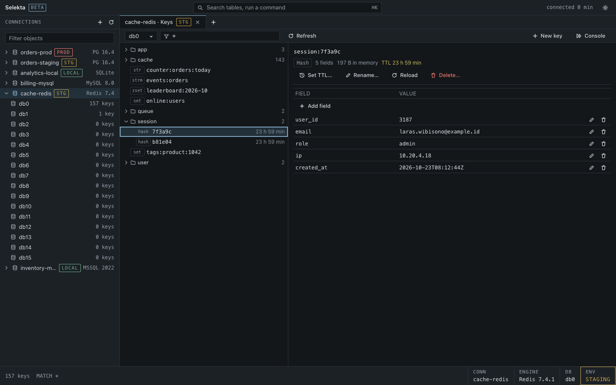Screen dimensions: 616x385
Task: Collapse the session key folder
Action: [126, 121]
